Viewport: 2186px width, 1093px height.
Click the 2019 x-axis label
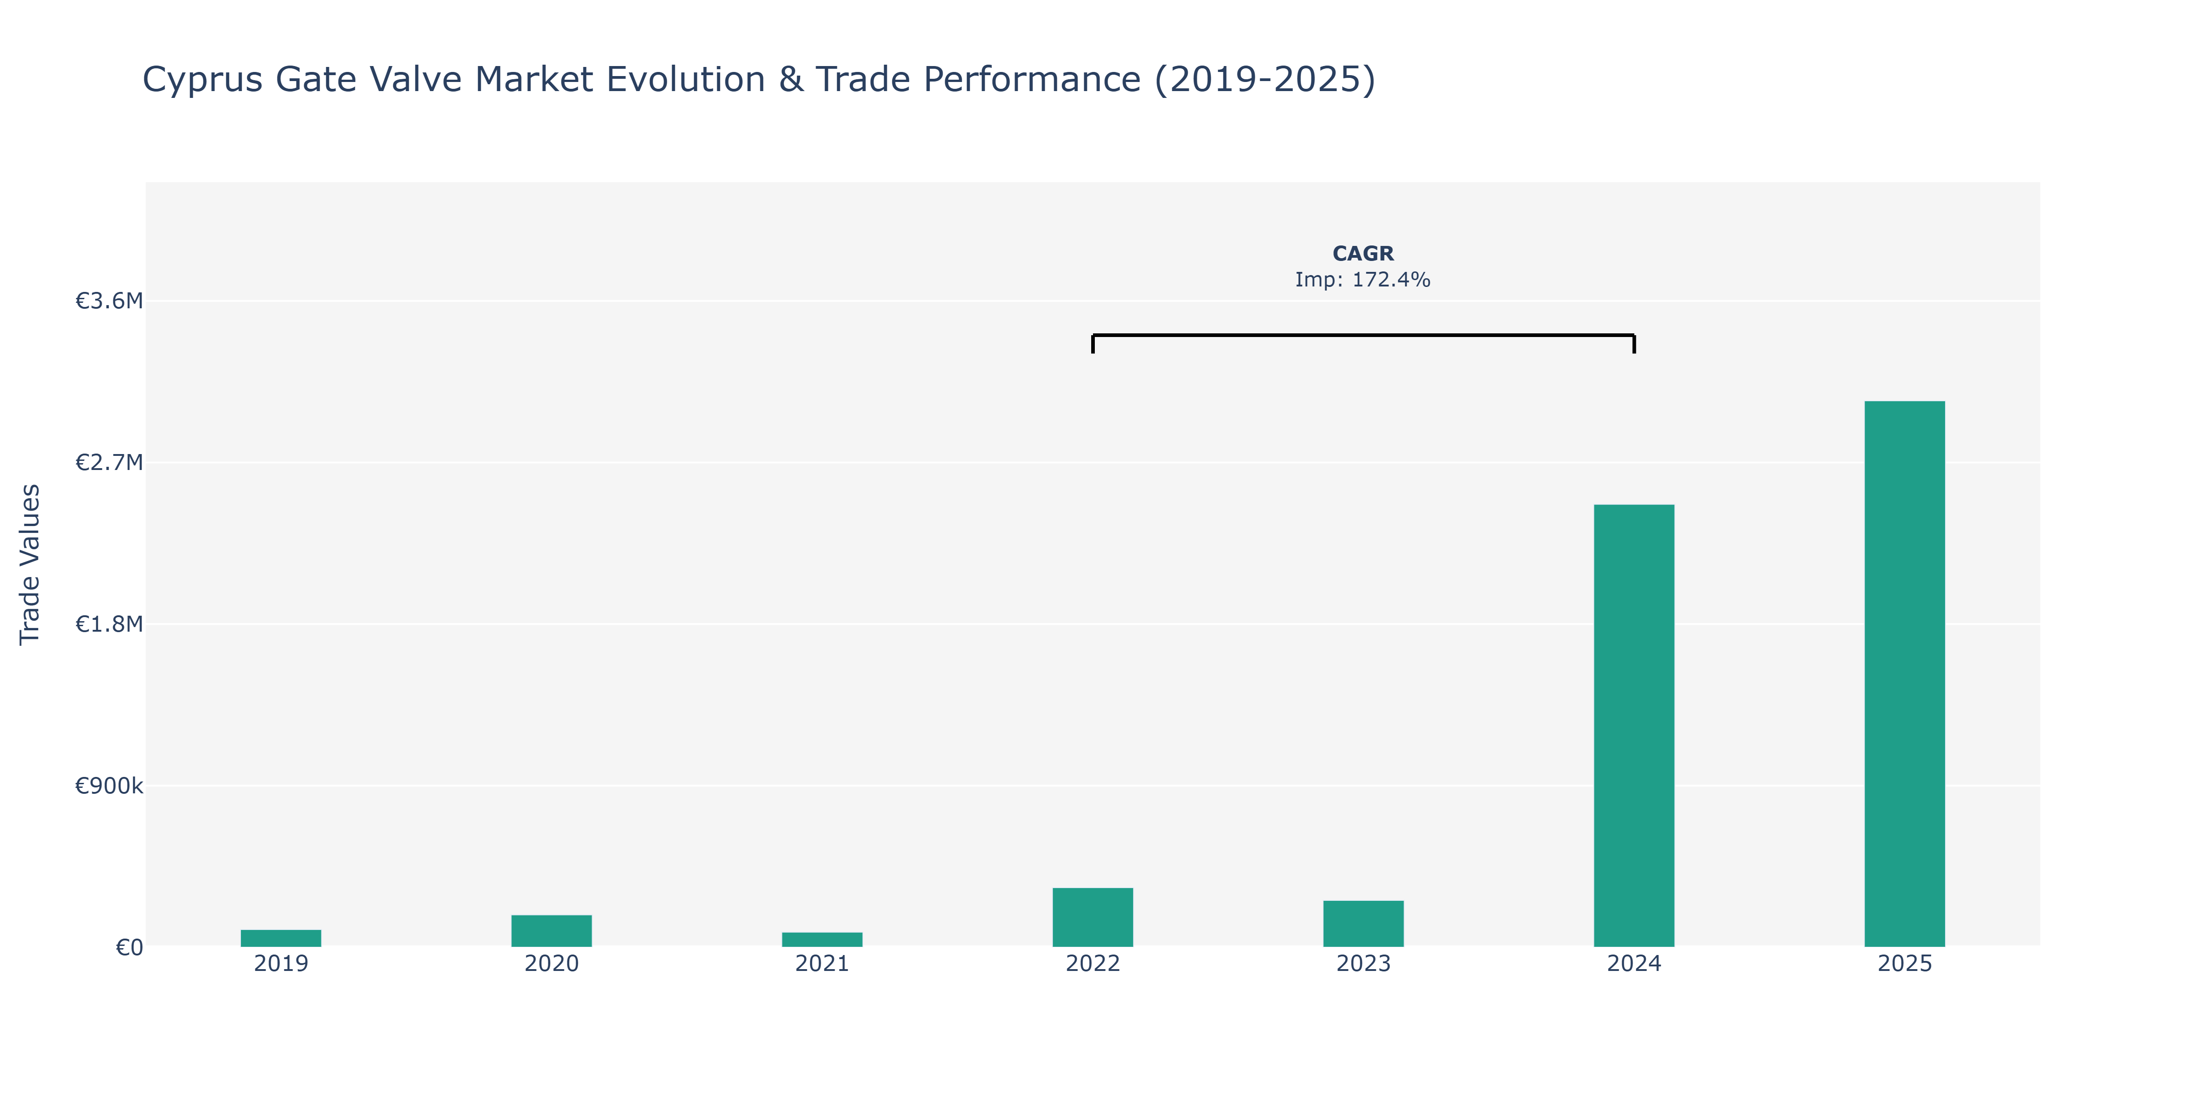click(x=281, y=964)
